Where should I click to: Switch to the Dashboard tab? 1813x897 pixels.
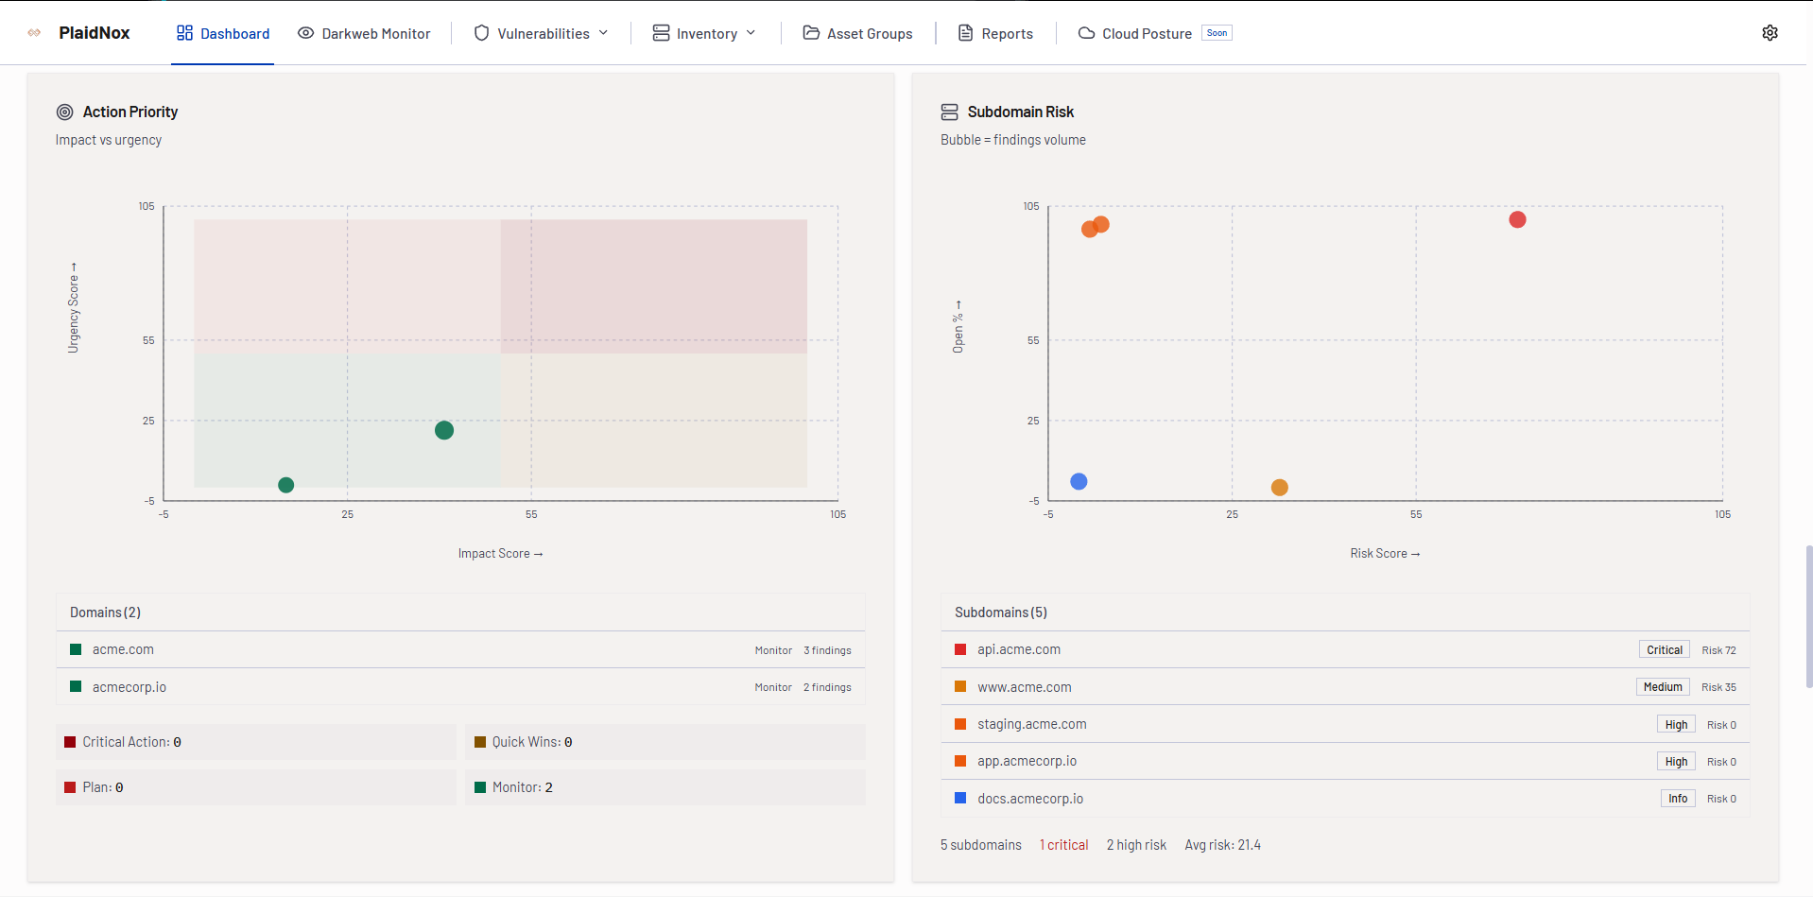pos(223,33)
